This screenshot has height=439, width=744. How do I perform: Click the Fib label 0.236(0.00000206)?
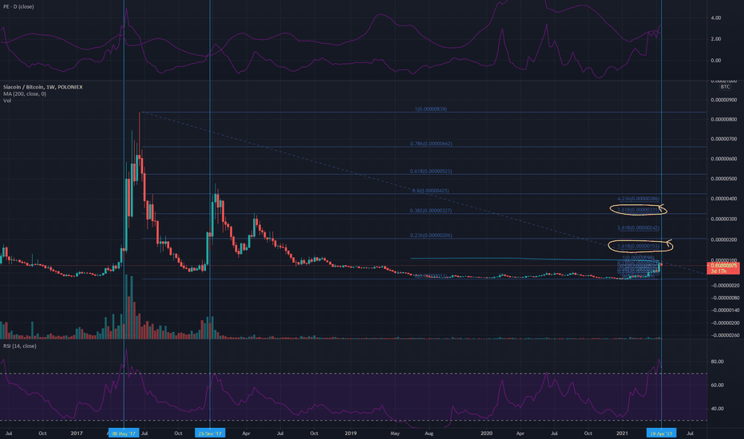[x=431, y=235]
